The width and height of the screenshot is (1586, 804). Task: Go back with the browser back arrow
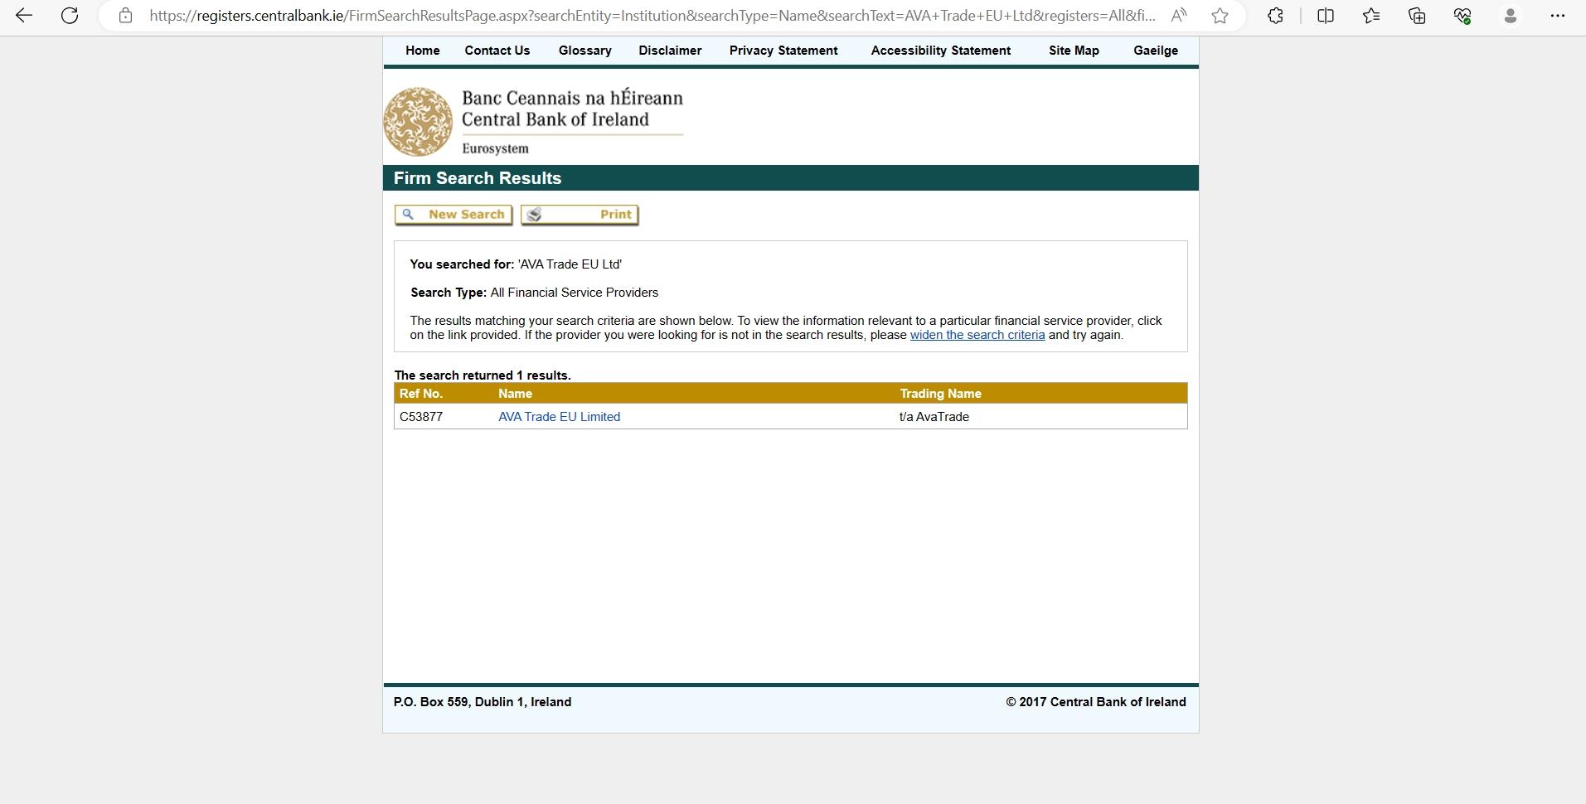click(24, 16)
